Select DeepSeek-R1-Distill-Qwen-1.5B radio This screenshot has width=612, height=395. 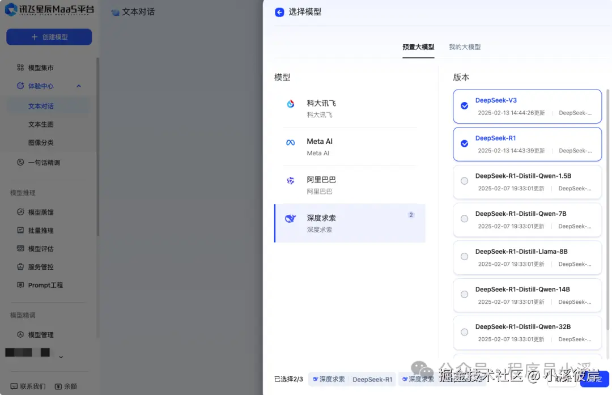tap(465, 181)
